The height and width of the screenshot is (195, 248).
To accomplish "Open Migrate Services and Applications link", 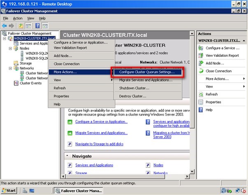I will click(101, 133).
